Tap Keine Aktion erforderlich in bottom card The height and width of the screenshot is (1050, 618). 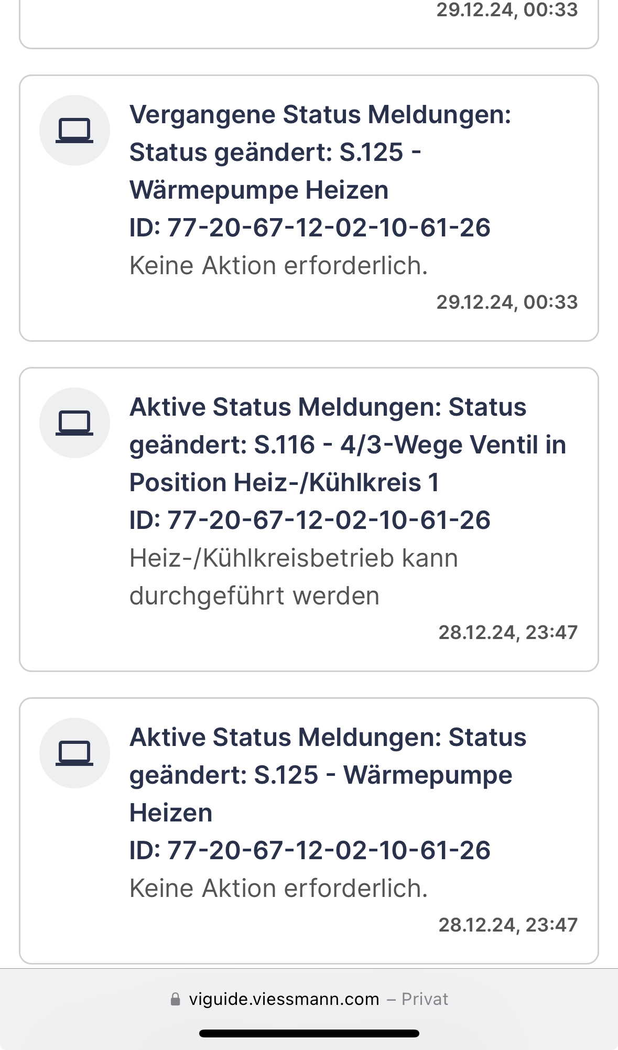tap(279, 889)
